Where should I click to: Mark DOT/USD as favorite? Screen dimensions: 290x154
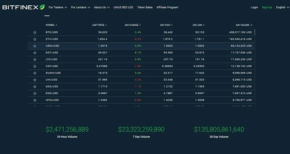tap(35, 53)
